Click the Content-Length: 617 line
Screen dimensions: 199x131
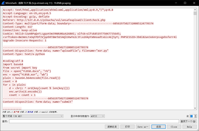point(18,27)
